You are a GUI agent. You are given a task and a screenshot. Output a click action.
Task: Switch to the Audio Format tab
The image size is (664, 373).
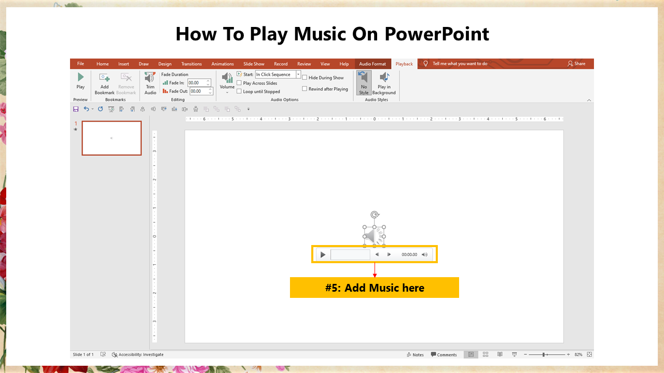tap(372, 64)
